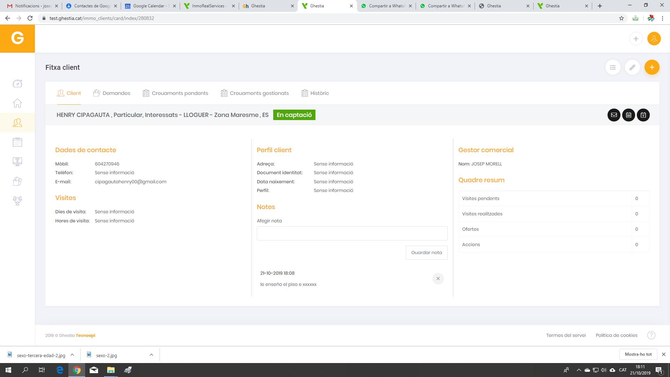This screenshot has height=377, width=670.
Task: Click the dark calendar list icon button
Action: [x=628, y=115]
